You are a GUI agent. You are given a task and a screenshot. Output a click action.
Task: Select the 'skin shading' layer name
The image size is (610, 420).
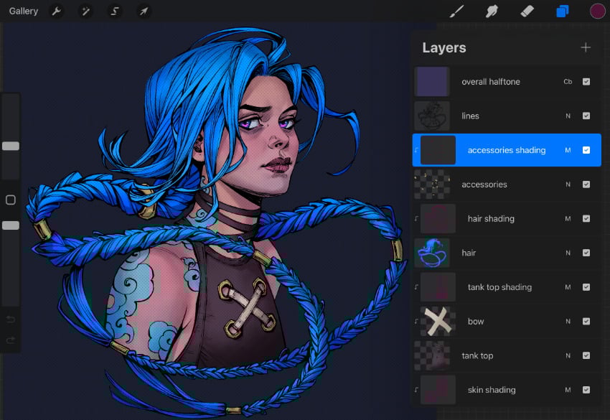(x=492, y=390)
